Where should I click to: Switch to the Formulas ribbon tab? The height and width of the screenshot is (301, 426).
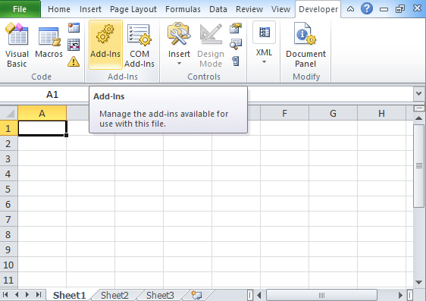tap(183, 9)
